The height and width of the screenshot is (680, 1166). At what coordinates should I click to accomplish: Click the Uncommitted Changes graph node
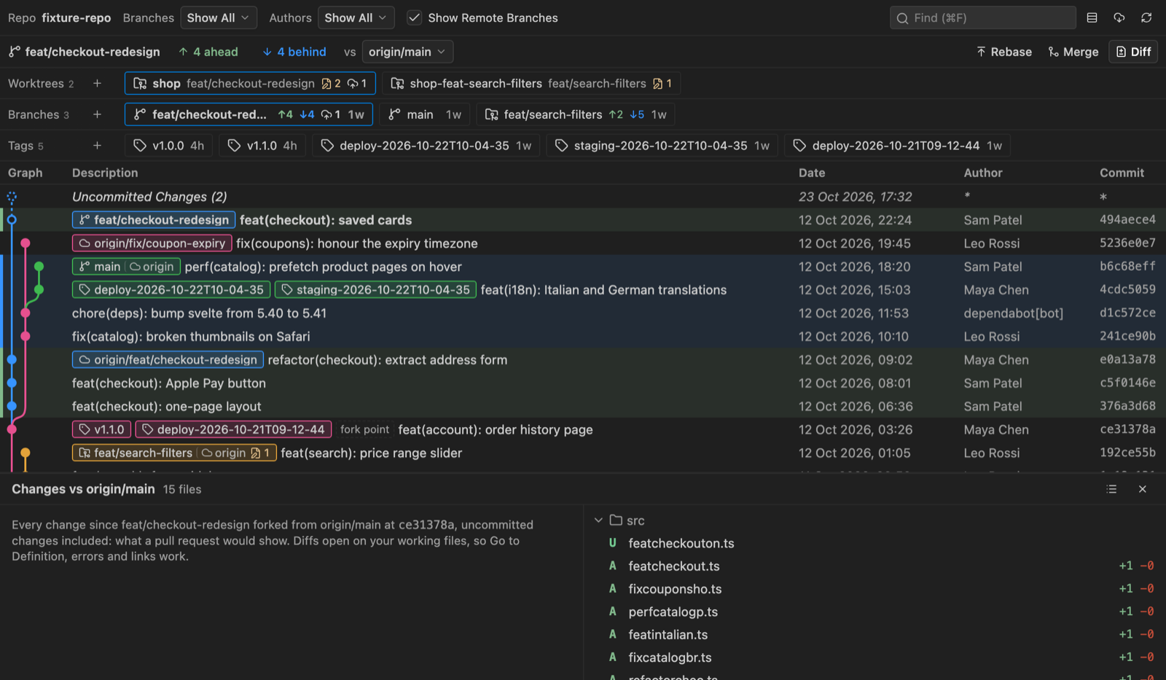[12, 197]
